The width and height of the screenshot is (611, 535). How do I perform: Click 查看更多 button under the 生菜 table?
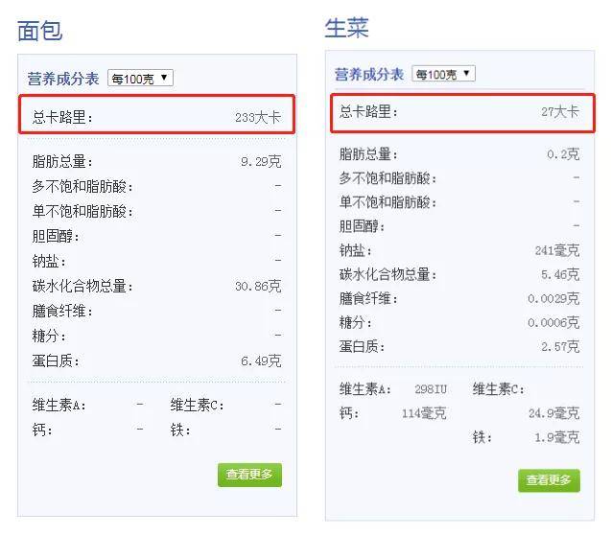(x=549, y=480)
